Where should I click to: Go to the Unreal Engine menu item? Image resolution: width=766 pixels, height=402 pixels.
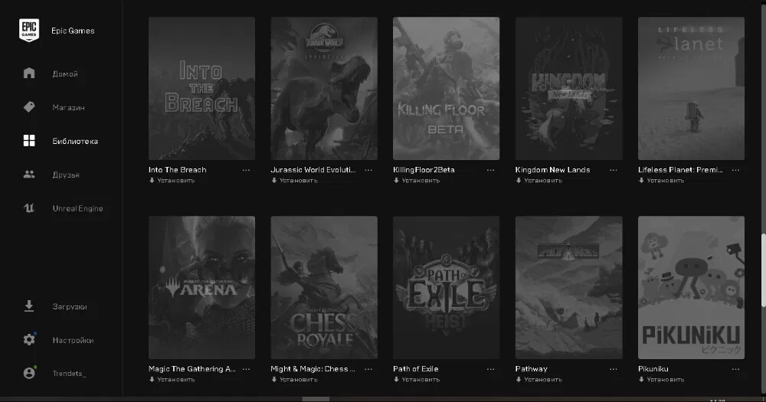[x=77, y=208]
